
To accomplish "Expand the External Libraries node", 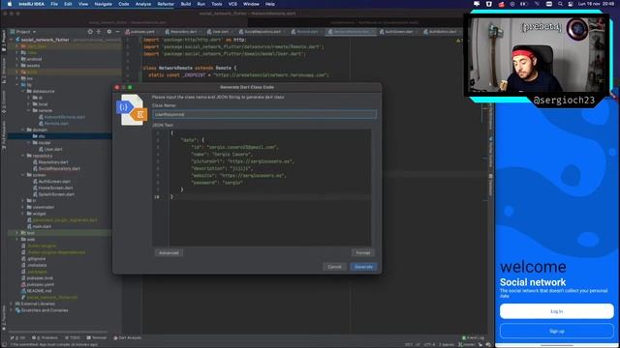I will coord(12,304).
